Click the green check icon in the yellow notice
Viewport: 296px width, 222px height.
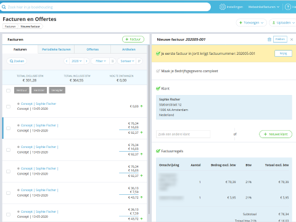point(158,54)
